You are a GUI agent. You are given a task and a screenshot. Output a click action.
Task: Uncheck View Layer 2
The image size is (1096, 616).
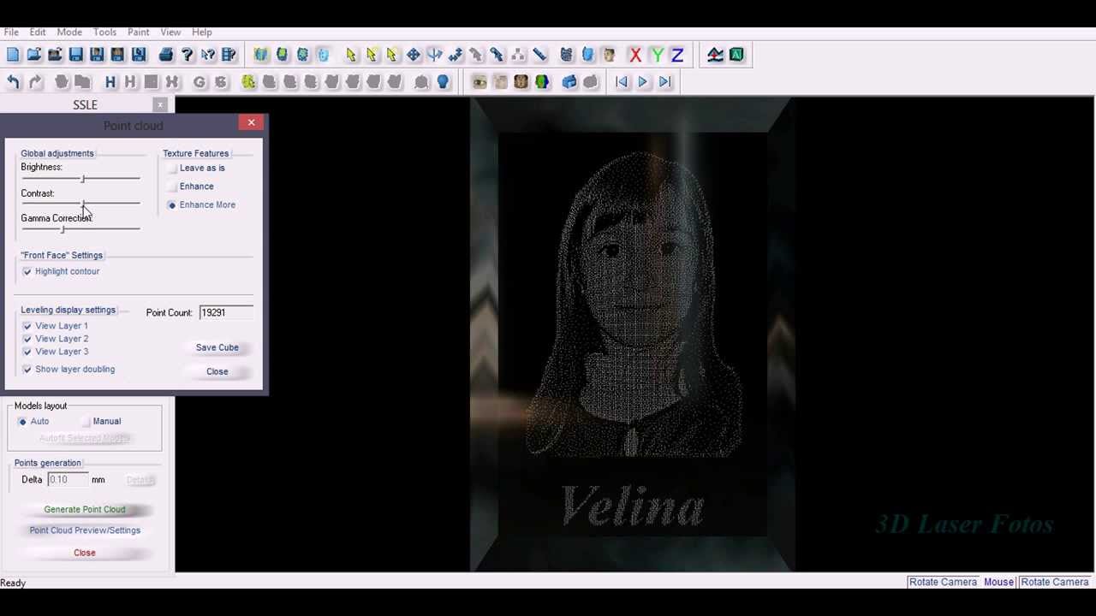point(27,339)
